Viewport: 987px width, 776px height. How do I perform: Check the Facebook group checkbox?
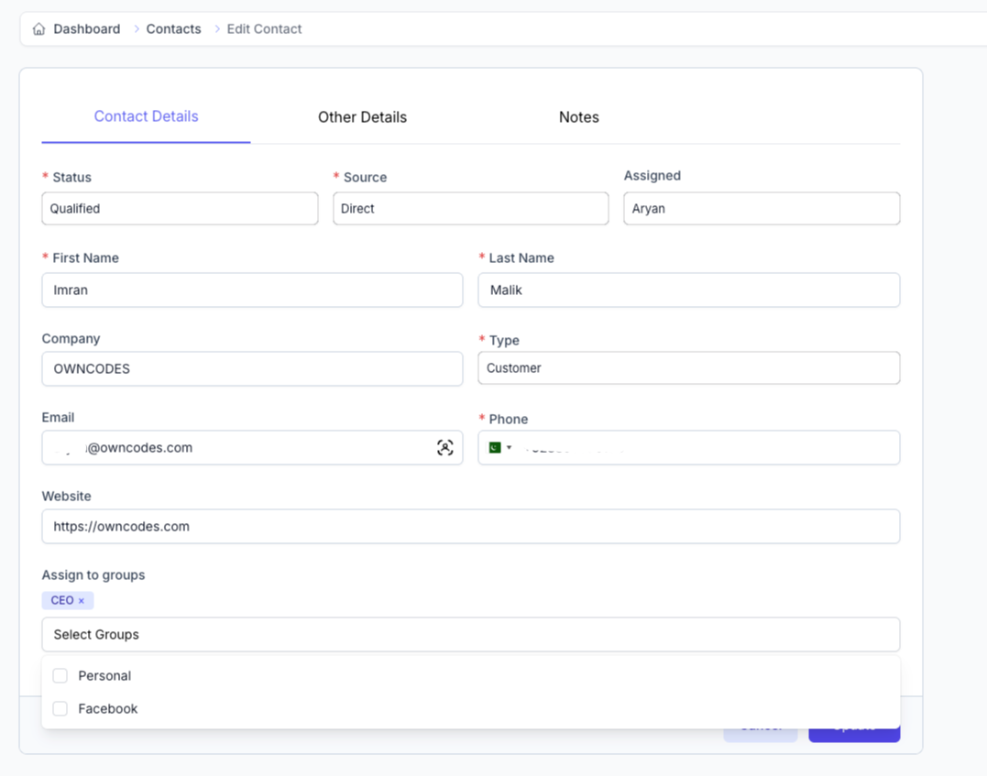point(60,708)
